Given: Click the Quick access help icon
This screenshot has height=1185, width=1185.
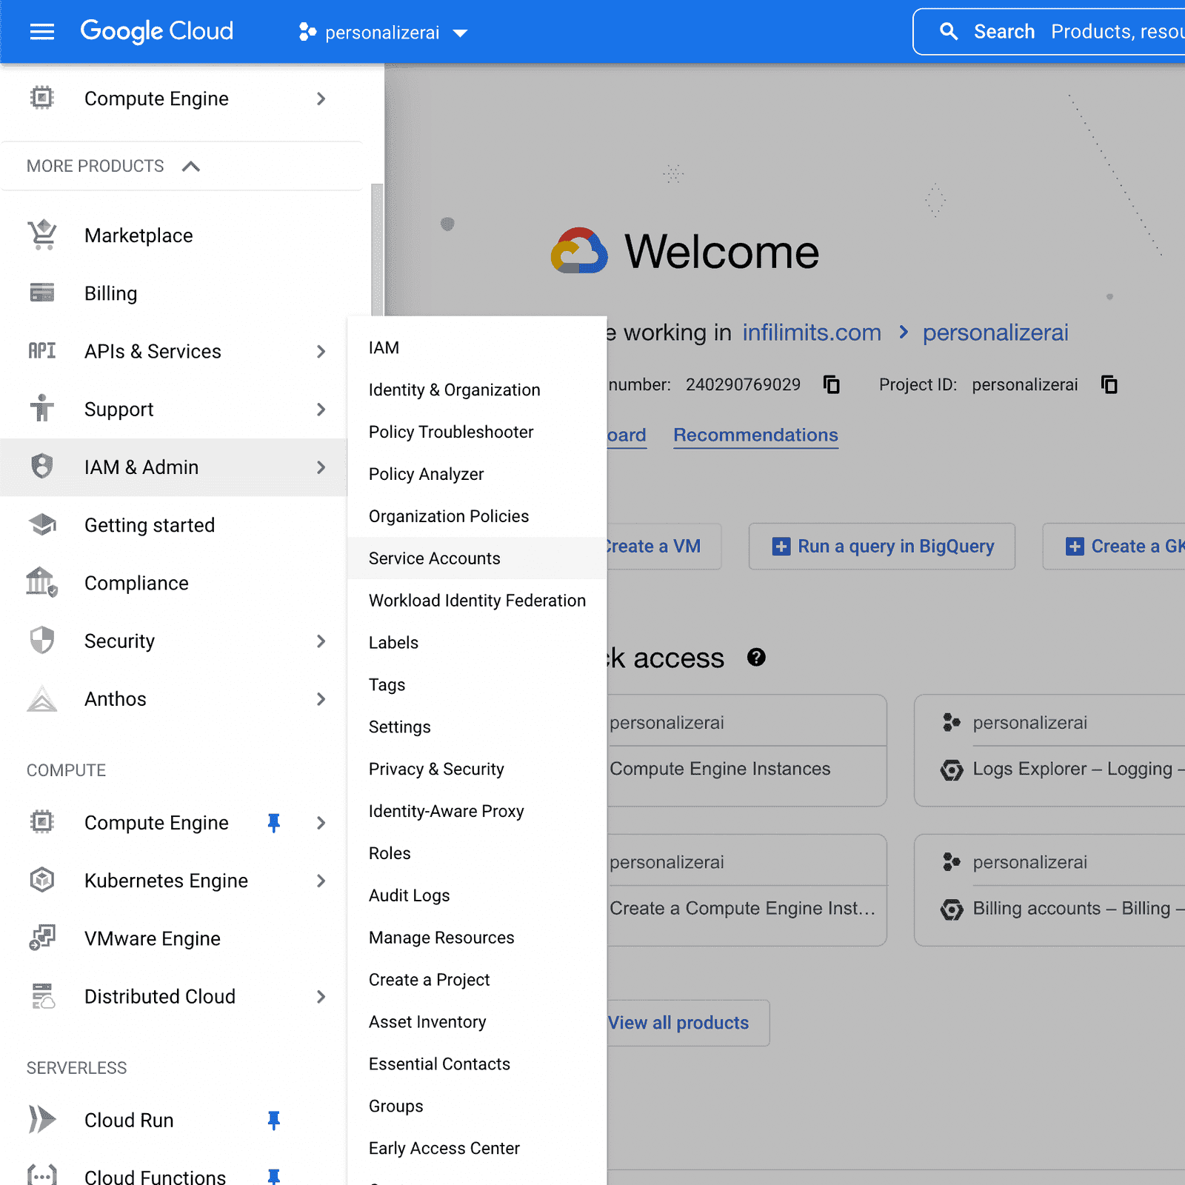Looking at the screenshot, I should (x=755, y=657).
